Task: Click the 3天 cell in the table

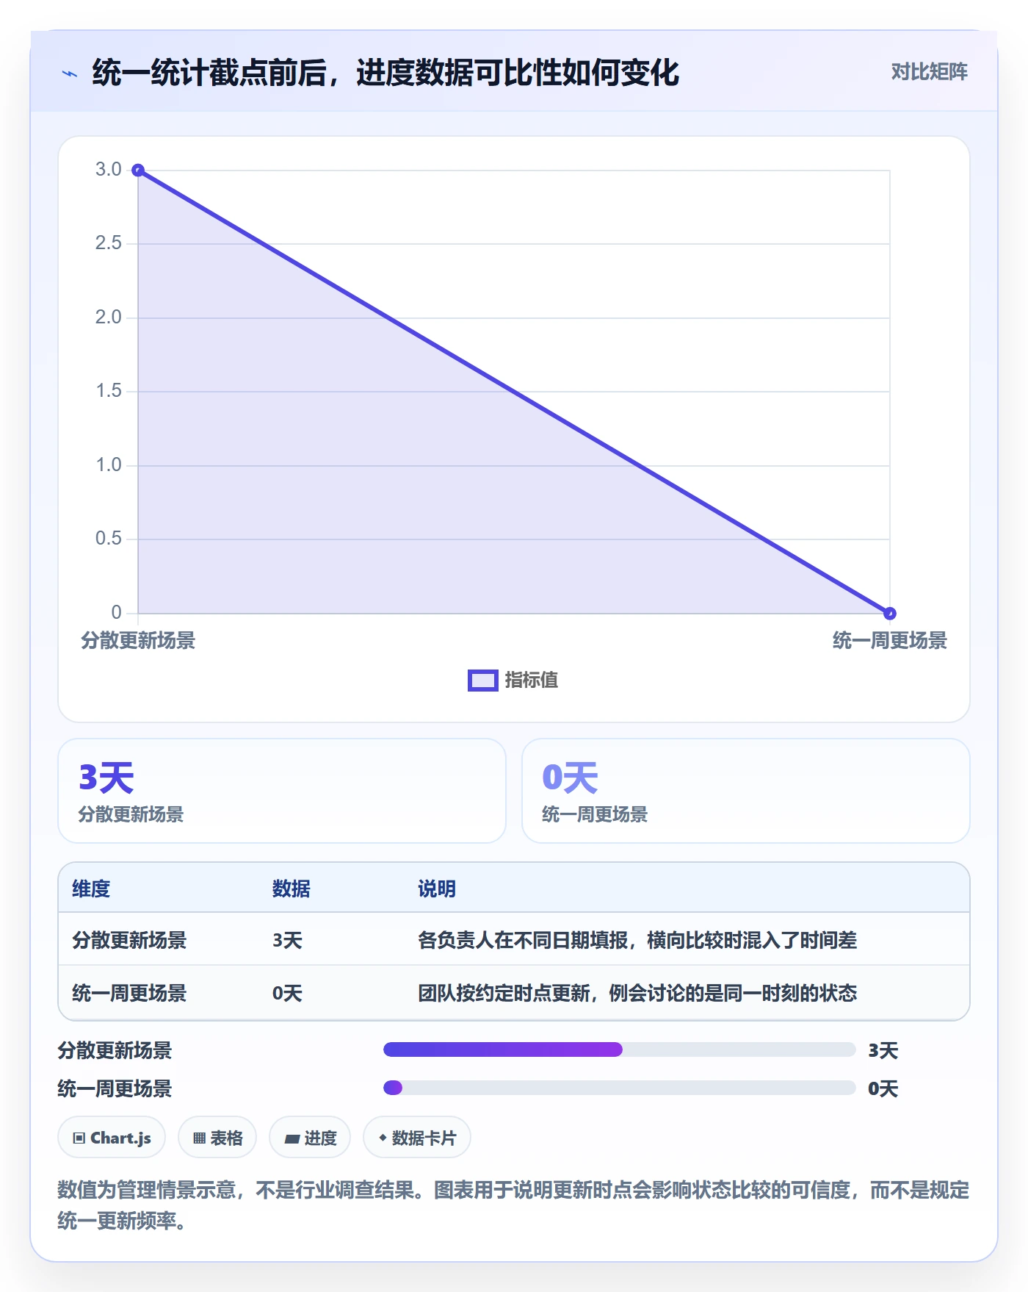Action: pyautogui.click(x=287, y=940)
